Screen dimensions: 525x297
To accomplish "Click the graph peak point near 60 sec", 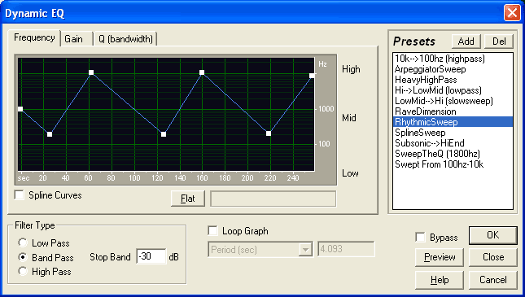I will coord(91,72).
